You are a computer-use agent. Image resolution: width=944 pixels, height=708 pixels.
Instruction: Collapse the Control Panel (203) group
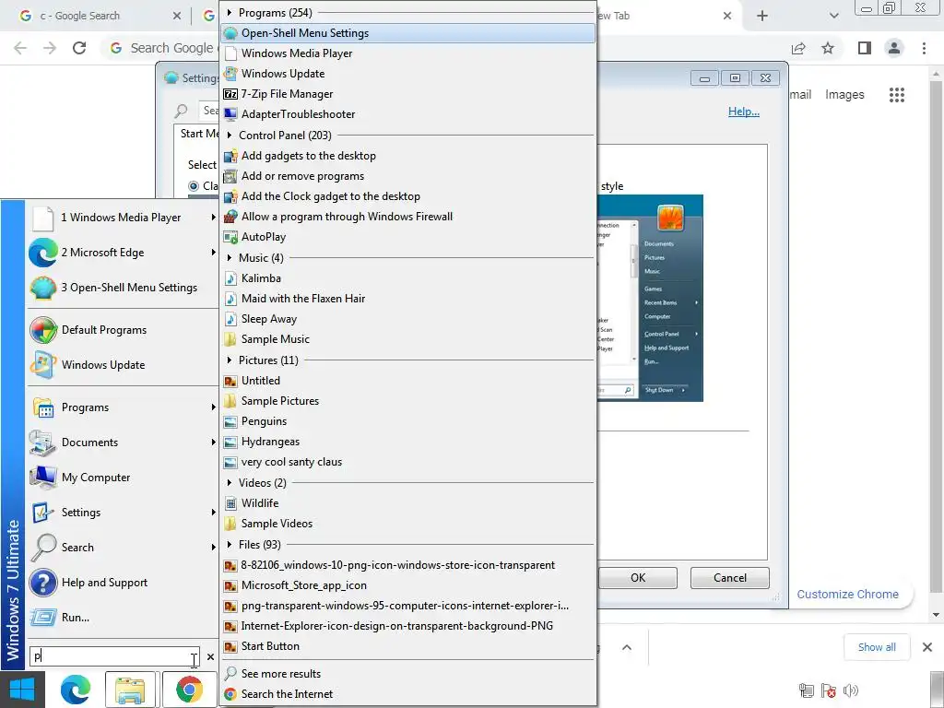(230, 136)
